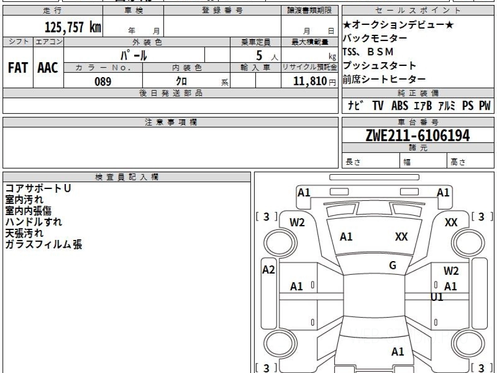Click the W2 mark on the right side
Screen dimensions: 497x373
(451, 271)
